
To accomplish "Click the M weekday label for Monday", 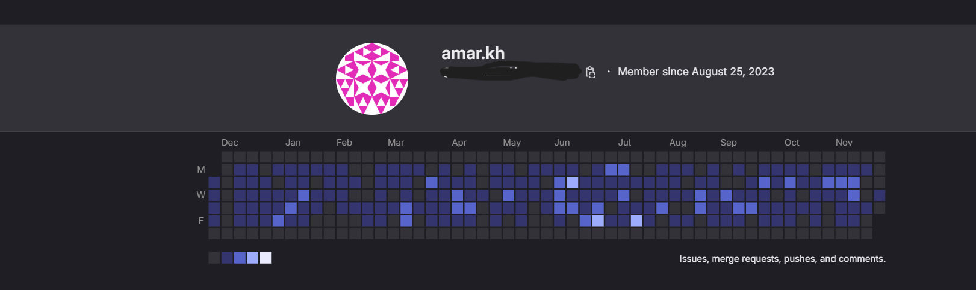I will (x=201, y=170).
